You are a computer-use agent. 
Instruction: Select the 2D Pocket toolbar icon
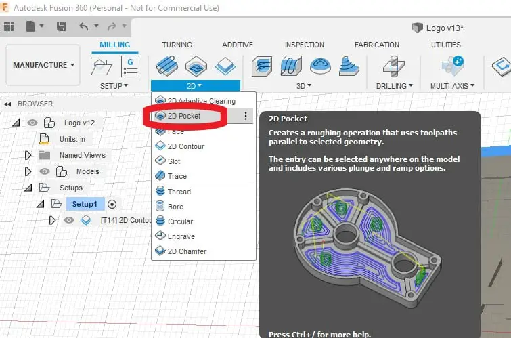point(196,66)
